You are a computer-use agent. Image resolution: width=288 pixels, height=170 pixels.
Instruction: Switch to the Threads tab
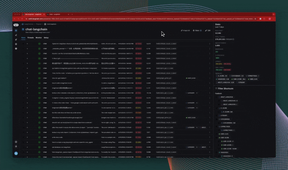(x=31, y=37)
